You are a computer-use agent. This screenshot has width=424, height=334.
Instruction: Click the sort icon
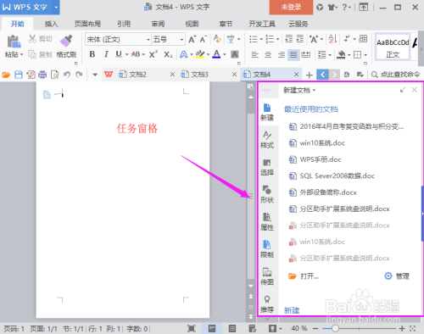(332, 39)
